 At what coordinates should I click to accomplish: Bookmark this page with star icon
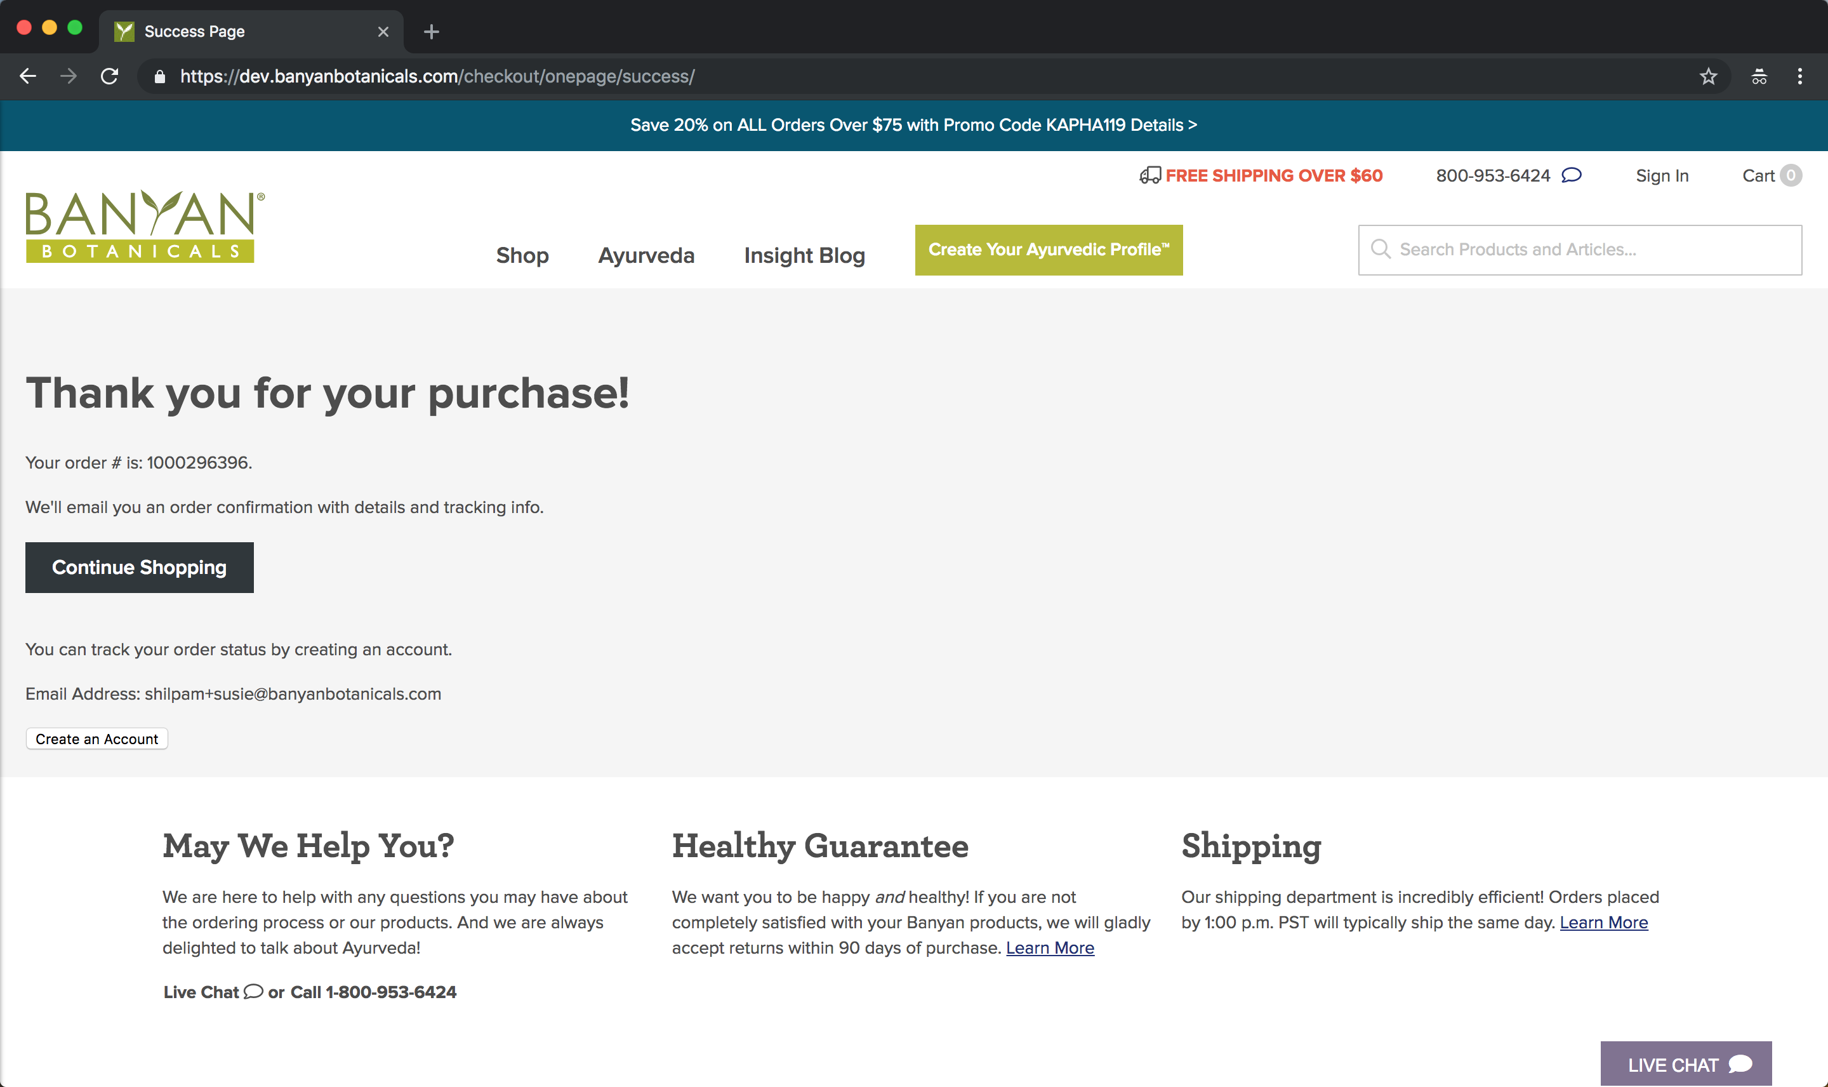coord(1708,76)
